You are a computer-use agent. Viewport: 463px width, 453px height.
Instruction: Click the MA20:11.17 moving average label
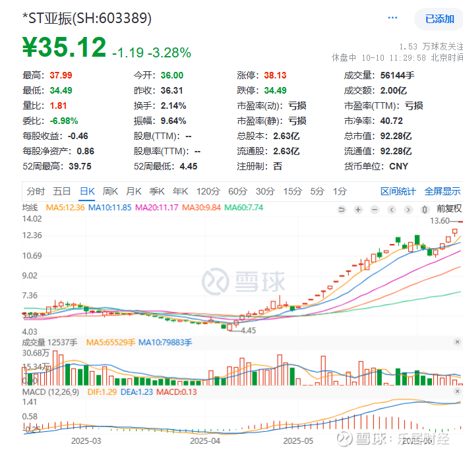(x=156, y=208)
